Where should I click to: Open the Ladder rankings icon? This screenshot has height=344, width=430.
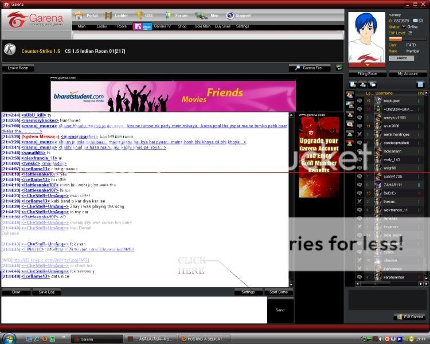(x=108, y=15)
